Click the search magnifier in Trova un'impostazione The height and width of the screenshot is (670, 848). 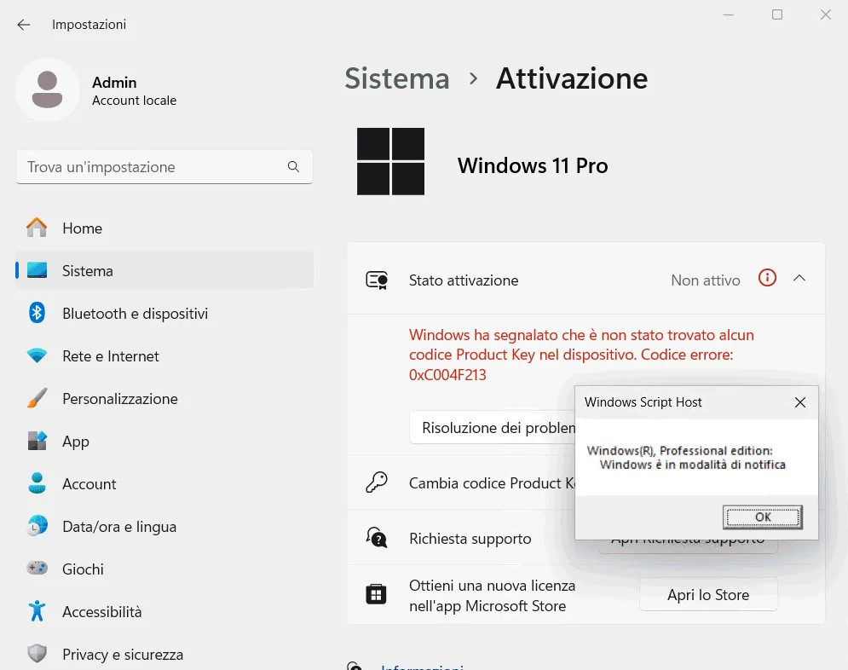click(x=293, y=167)
